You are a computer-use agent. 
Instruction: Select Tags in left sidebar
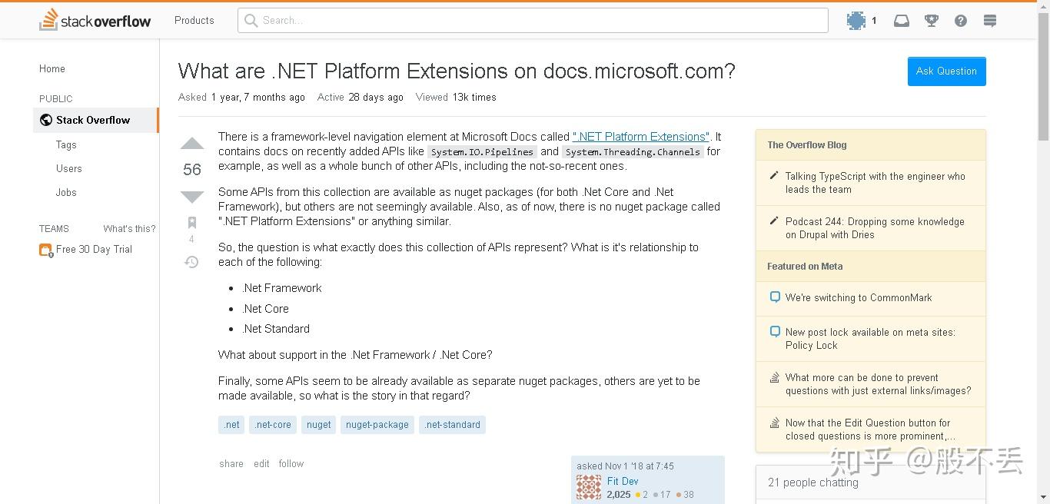point(66,144)
